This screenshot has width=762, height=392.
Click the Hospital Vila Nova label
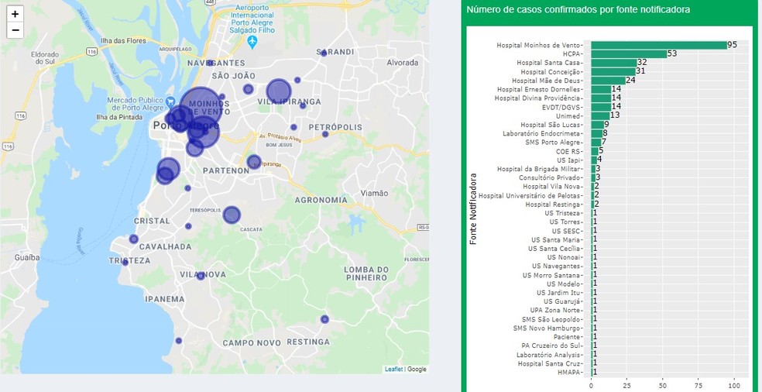[551, 186]
